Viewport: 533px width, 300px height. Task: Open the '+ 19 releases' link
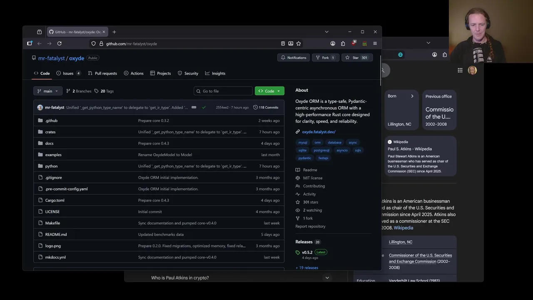click(307, 267)
